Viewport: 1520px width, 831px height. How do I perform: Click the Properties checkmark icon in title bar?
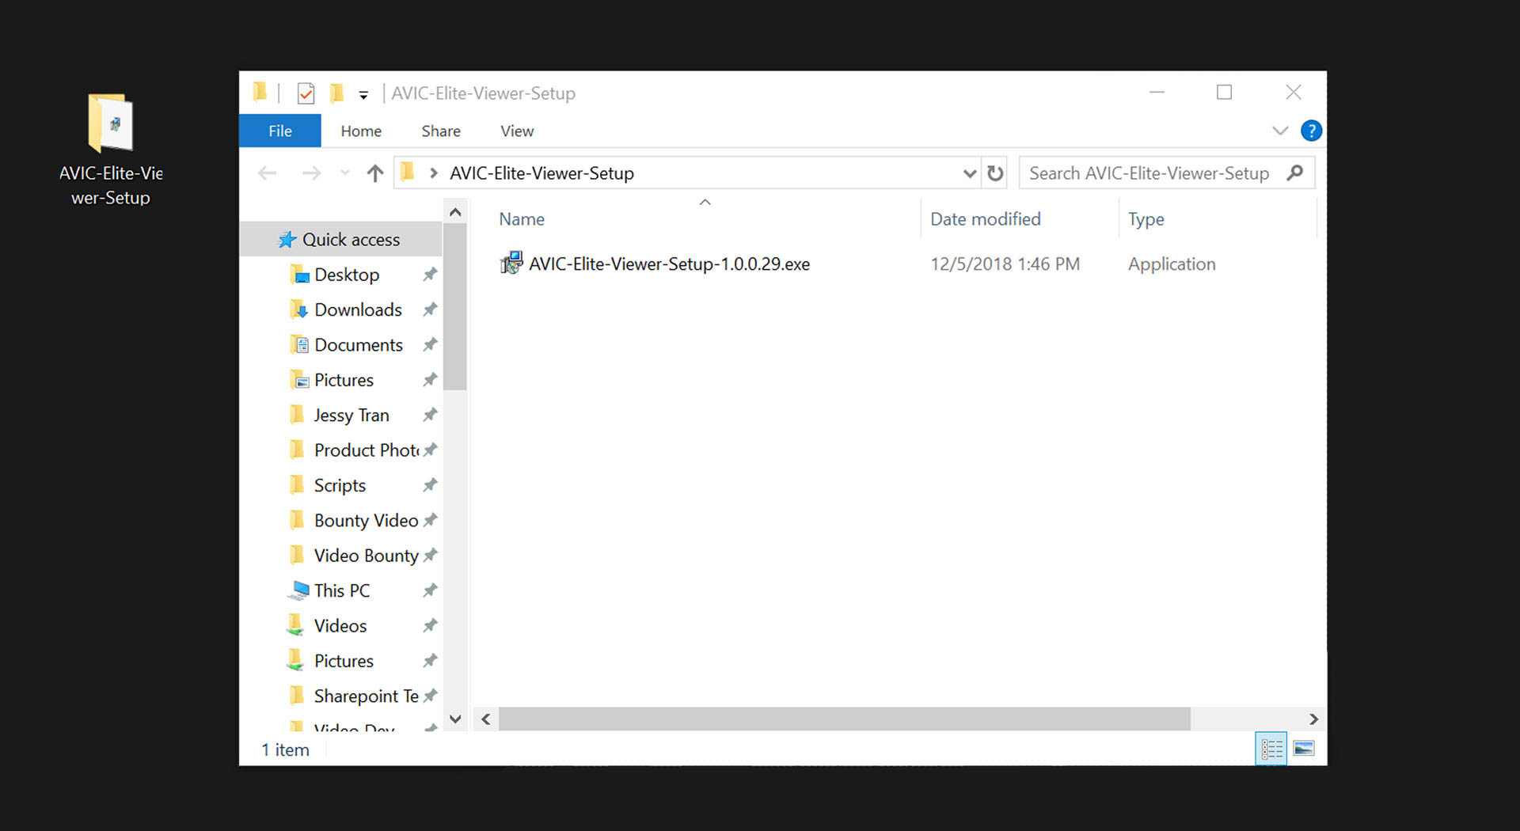306,93
